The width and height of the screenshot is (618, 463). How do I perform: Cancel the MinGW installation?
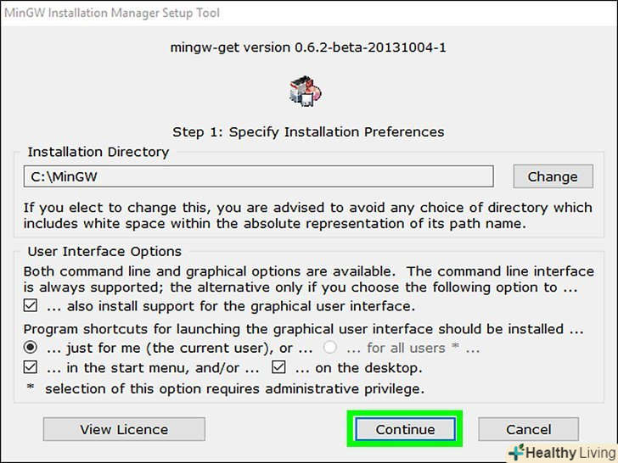click(528, 429)
